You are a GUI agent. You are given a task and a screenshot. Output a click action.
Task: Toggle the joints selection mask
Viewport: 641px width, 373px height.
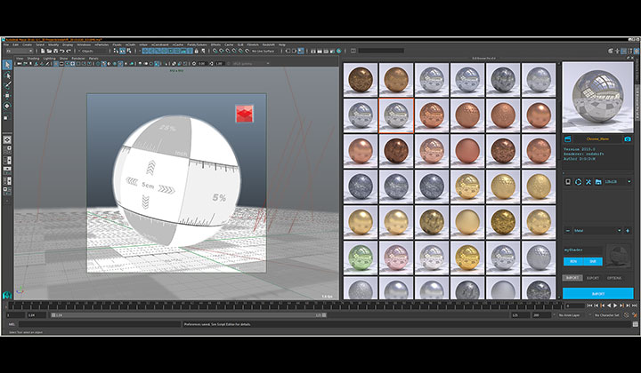click(151, 51)
